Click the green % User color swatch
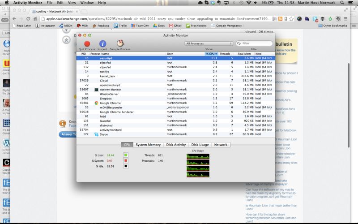358x224 pixels. 126,155
